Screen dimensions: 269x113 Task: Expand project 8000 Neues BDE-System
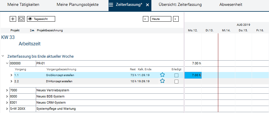7,96
